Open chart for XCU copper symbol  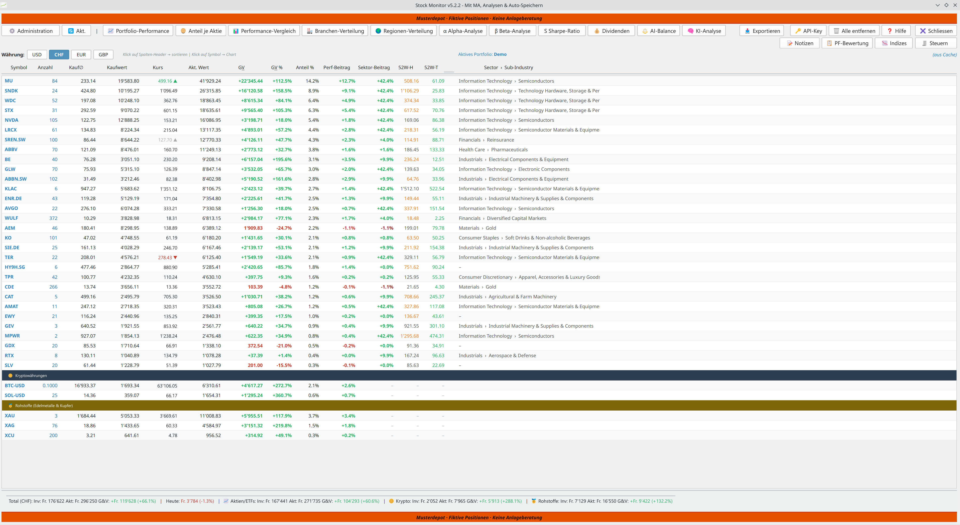(9, 435)
